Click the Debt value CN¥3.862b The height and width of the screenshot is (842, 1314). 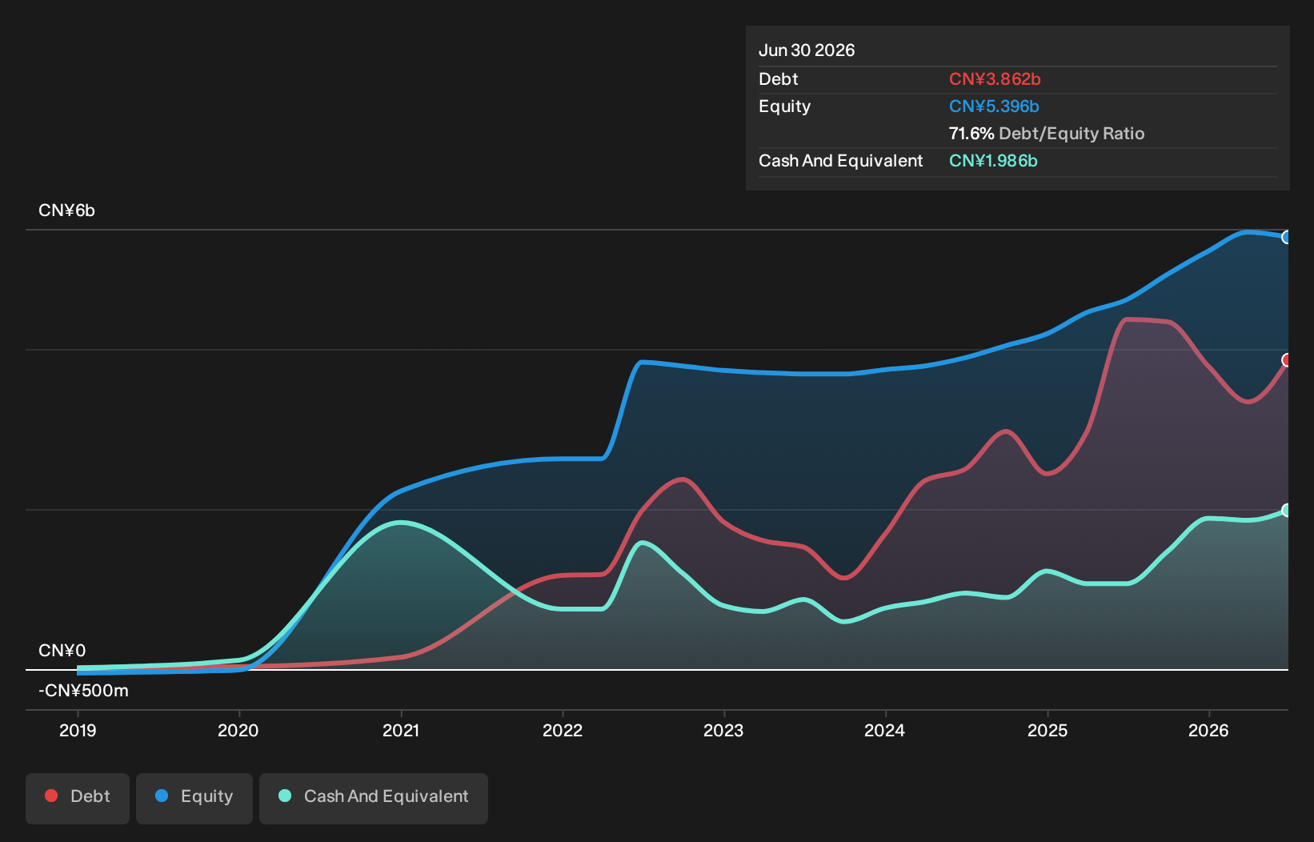(x=995, y=79)
